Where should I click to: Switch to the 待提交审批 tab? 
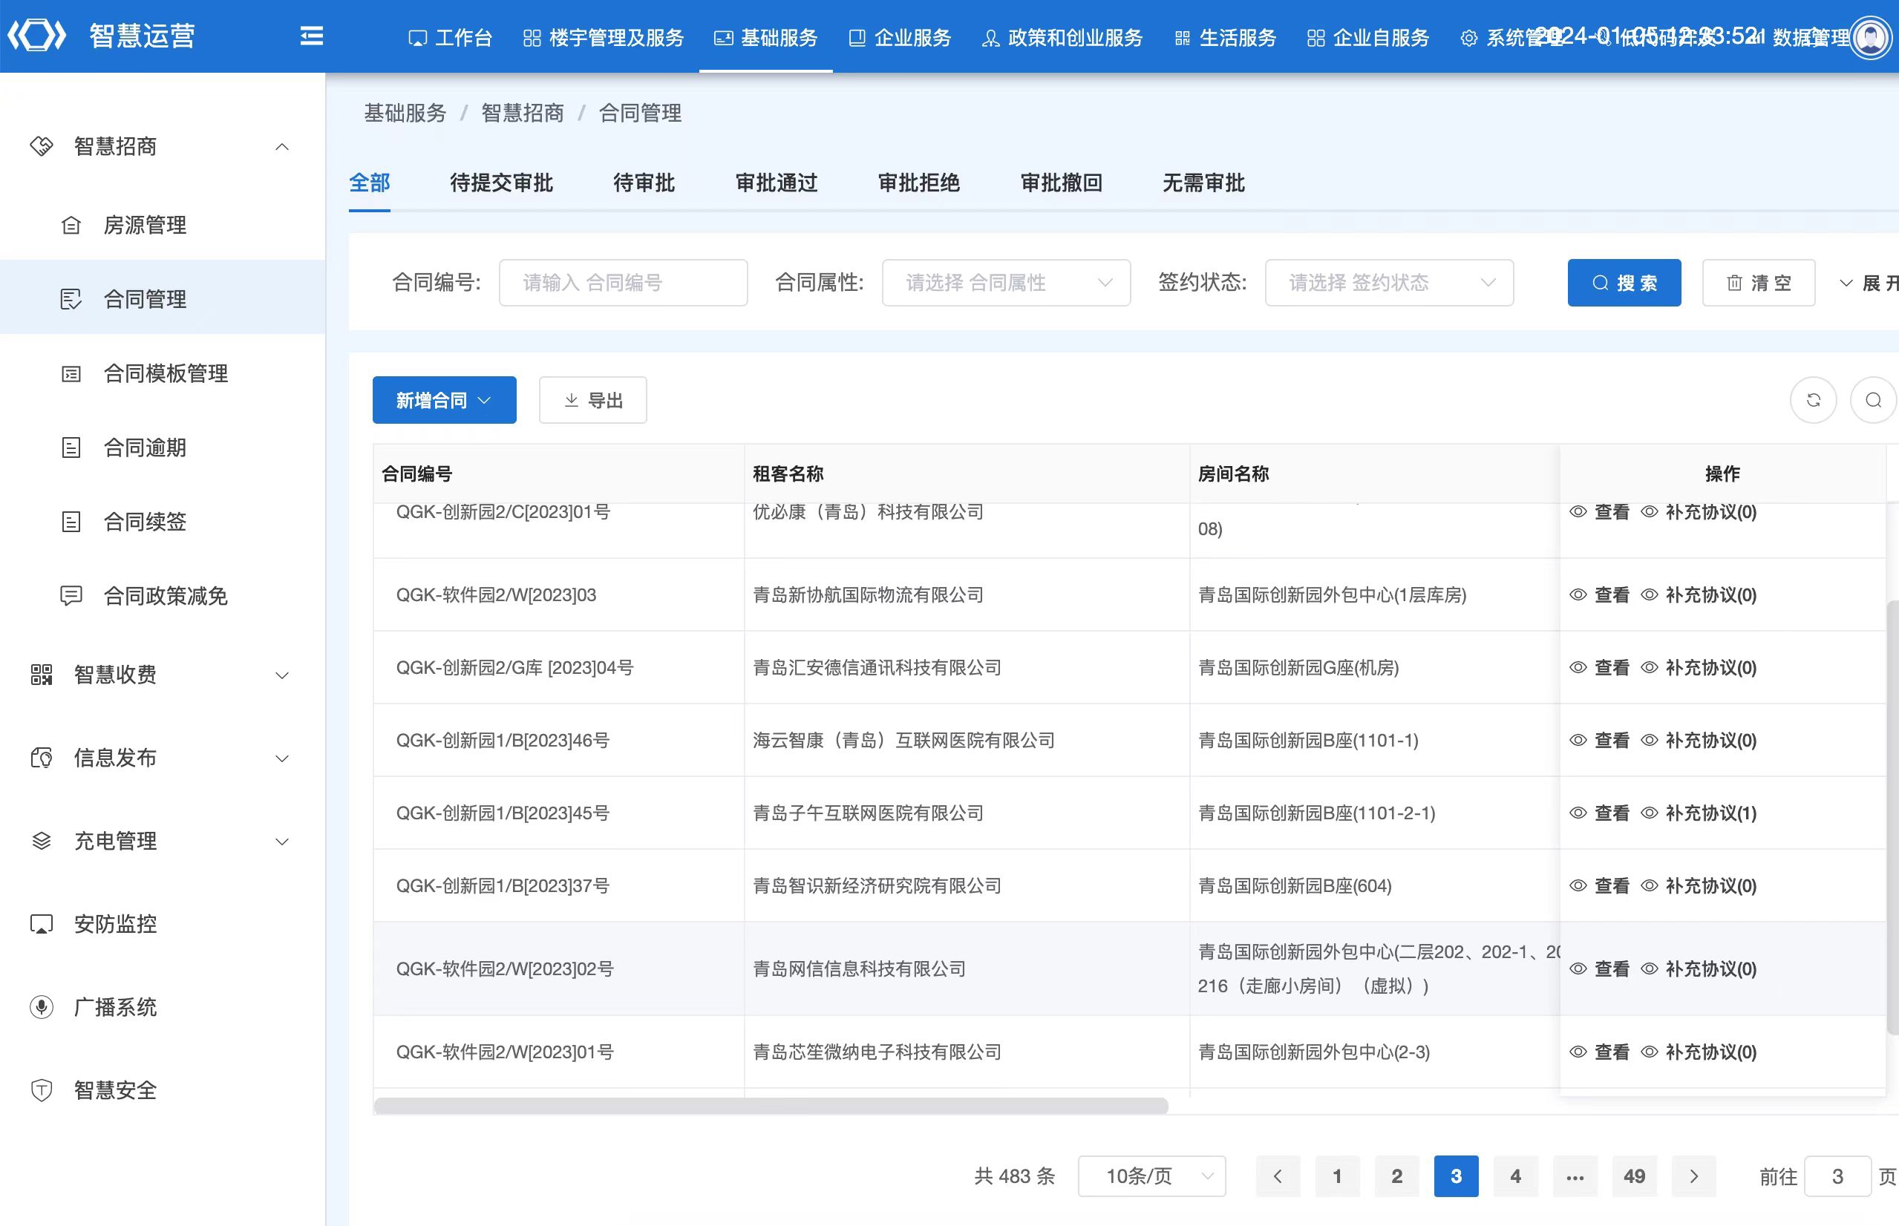pyautogui.click(x=501, y=183)
